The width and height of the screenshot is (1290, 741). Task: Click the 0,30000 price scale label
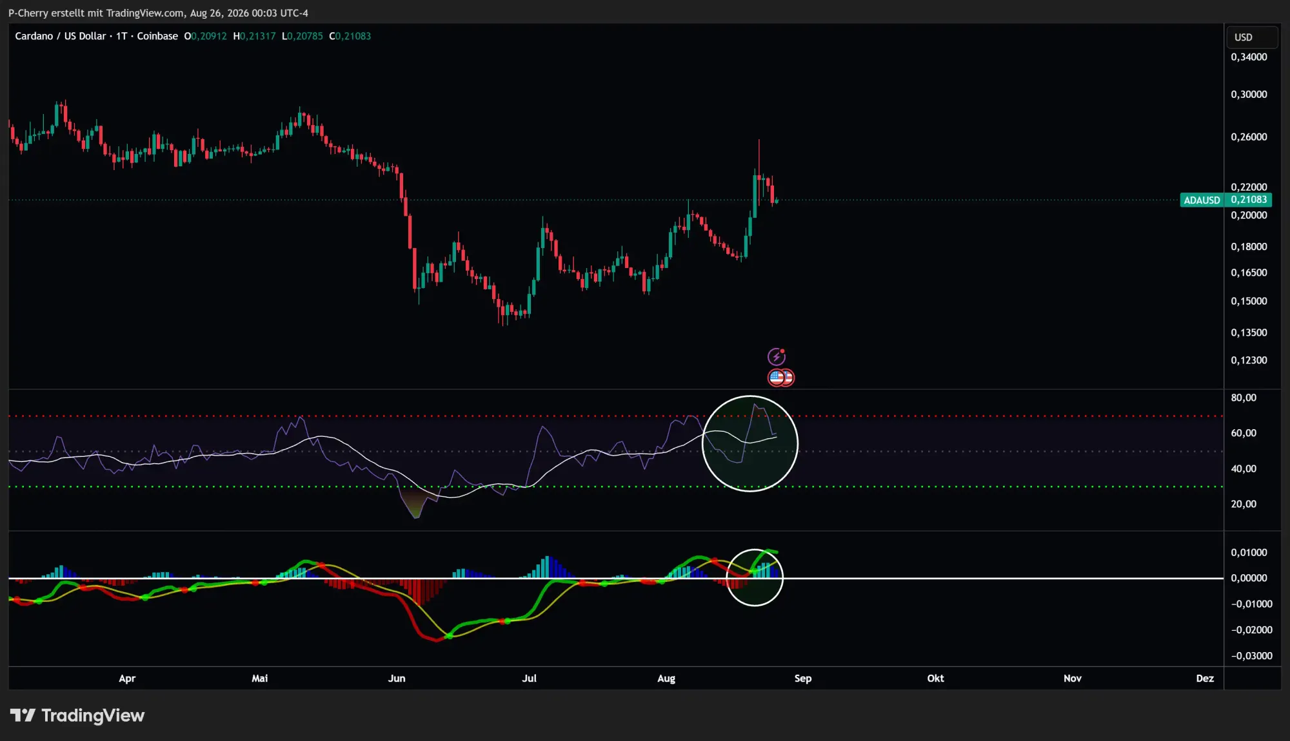click(1249, 95)
